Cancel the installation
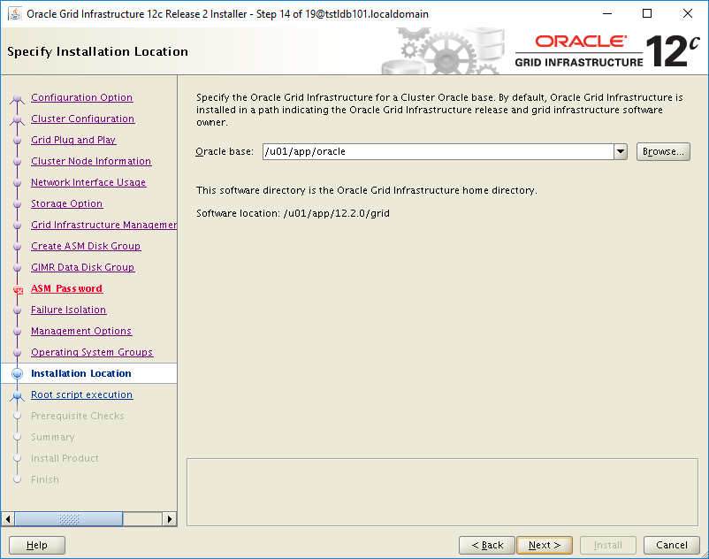The width and height of the screenshot is (709, 559). click(x=672, y=545)
